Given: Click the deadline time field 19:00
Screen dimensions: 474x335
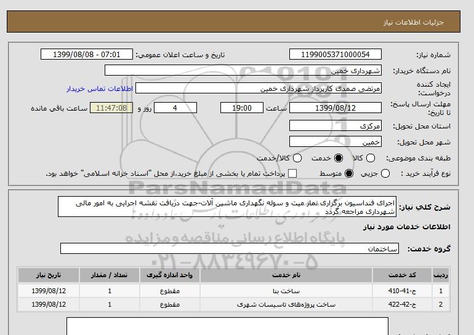Looking at the screenshot, I should coord(242,108).
